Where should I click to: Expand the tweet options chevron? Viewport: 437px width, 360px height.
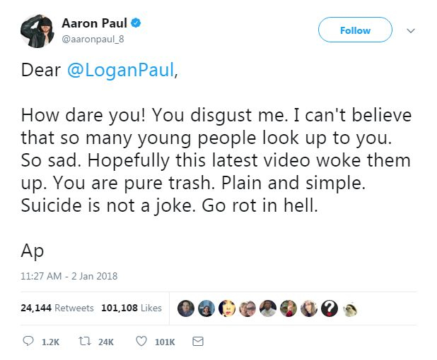[x=411, y=30]
